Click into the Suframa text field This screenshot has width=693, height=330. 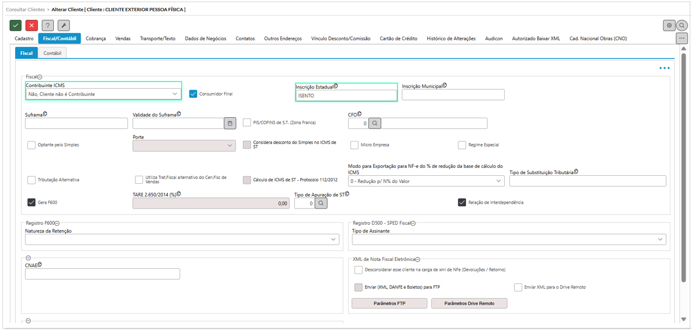pyautogui.click(x=76, y=123)
